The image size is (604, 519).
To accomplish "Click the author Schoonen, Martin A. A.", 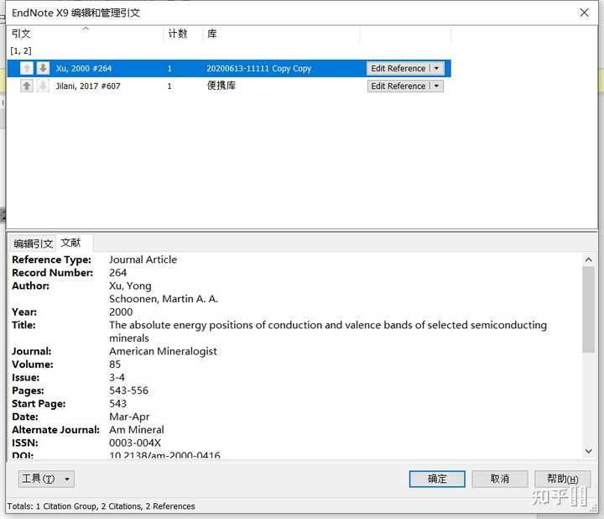I will click(164, 299).
